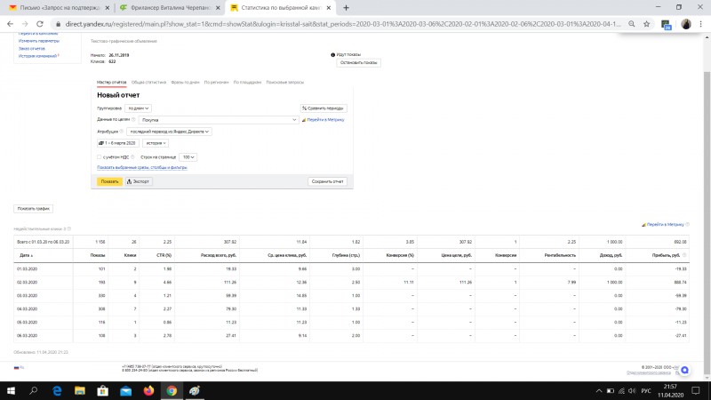Switch to Chrome in the taskbar
711x400 pixels.
(172, 390)
